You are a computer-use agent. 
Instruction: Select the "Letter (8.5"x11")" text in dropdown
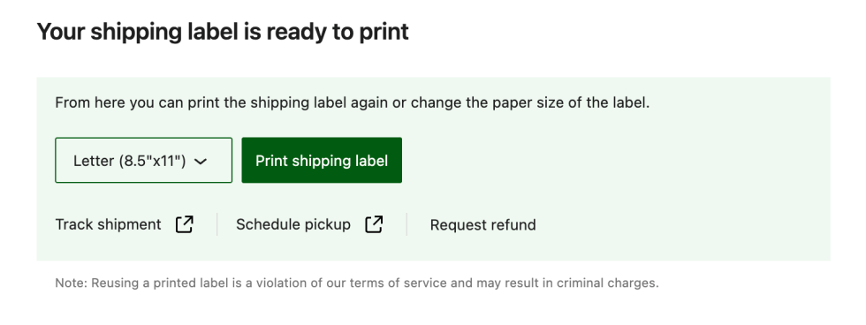click(129, 161)
